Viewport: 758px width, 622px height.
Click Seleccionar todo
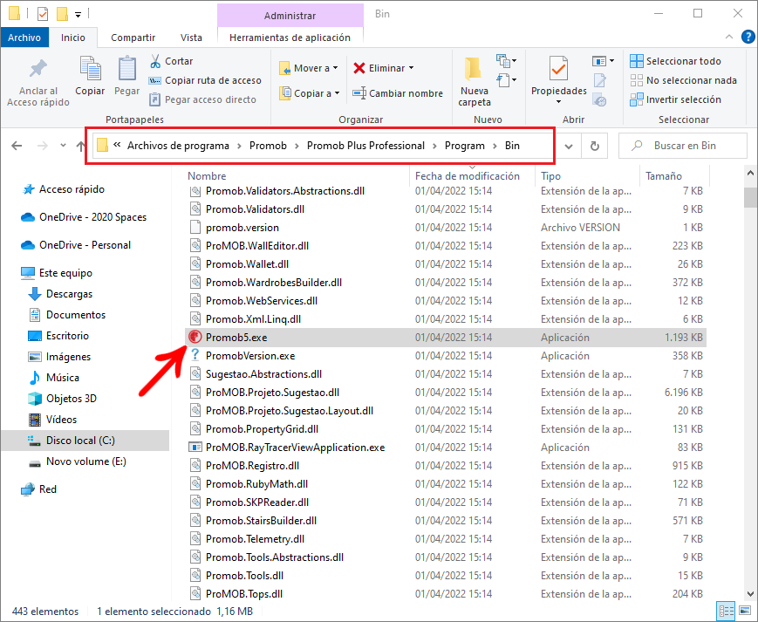click(675, 61)
